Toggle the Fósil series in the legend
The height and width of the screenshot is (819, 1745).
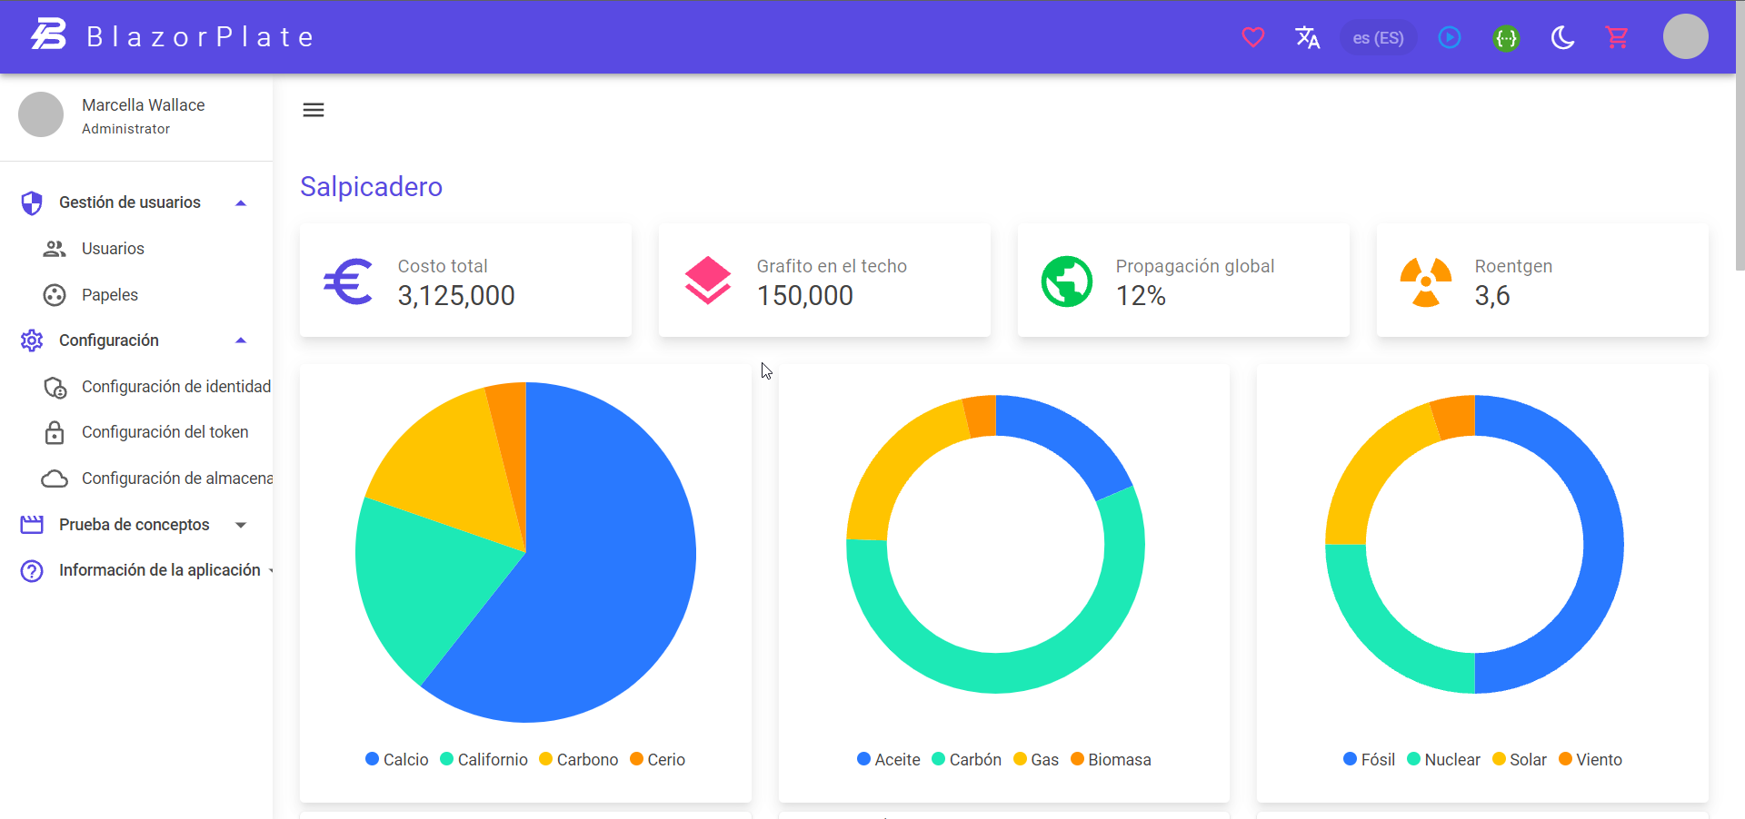point(1370,759)
